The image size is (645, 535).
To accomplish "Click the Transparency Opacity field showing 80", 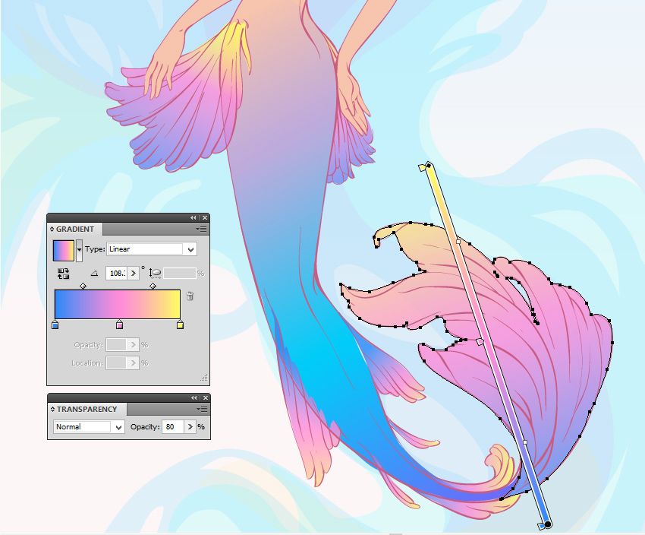I will pyautogui.click(x=173, y=426).
